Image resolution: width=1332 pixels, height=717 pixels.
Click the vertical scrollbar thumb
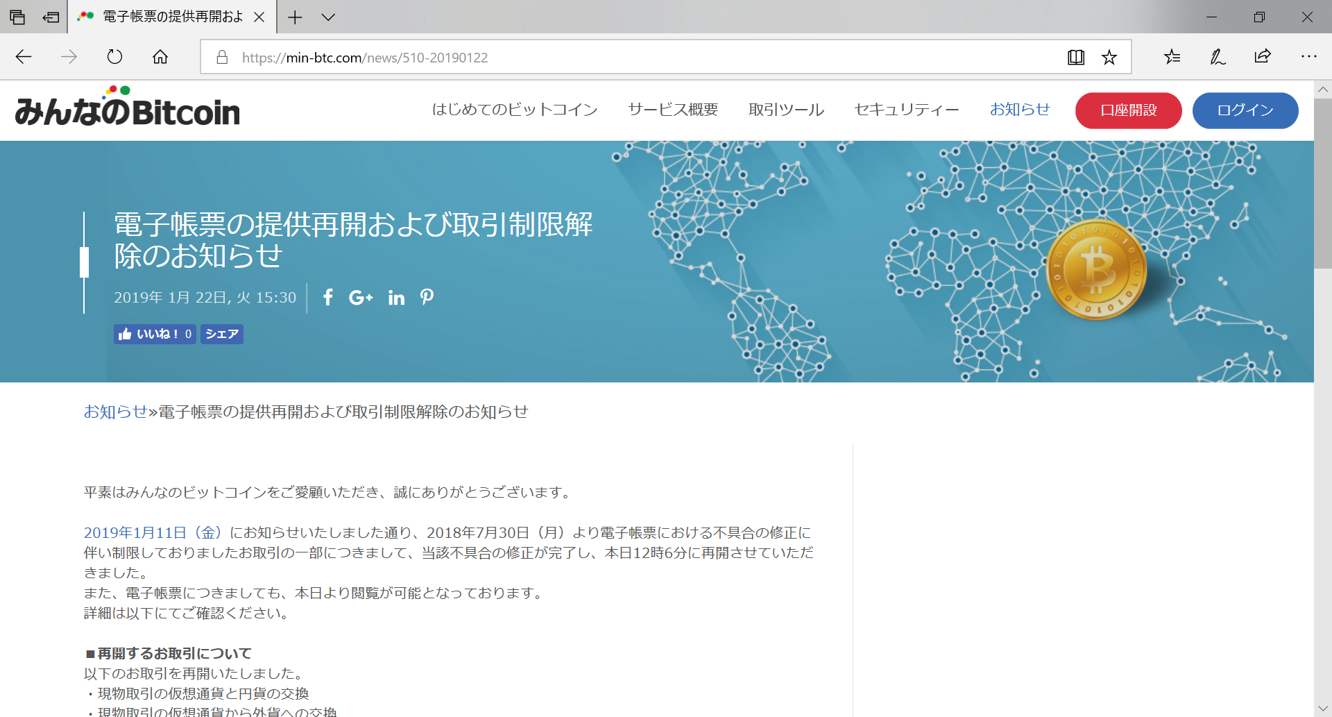[x=1323, y=183]
